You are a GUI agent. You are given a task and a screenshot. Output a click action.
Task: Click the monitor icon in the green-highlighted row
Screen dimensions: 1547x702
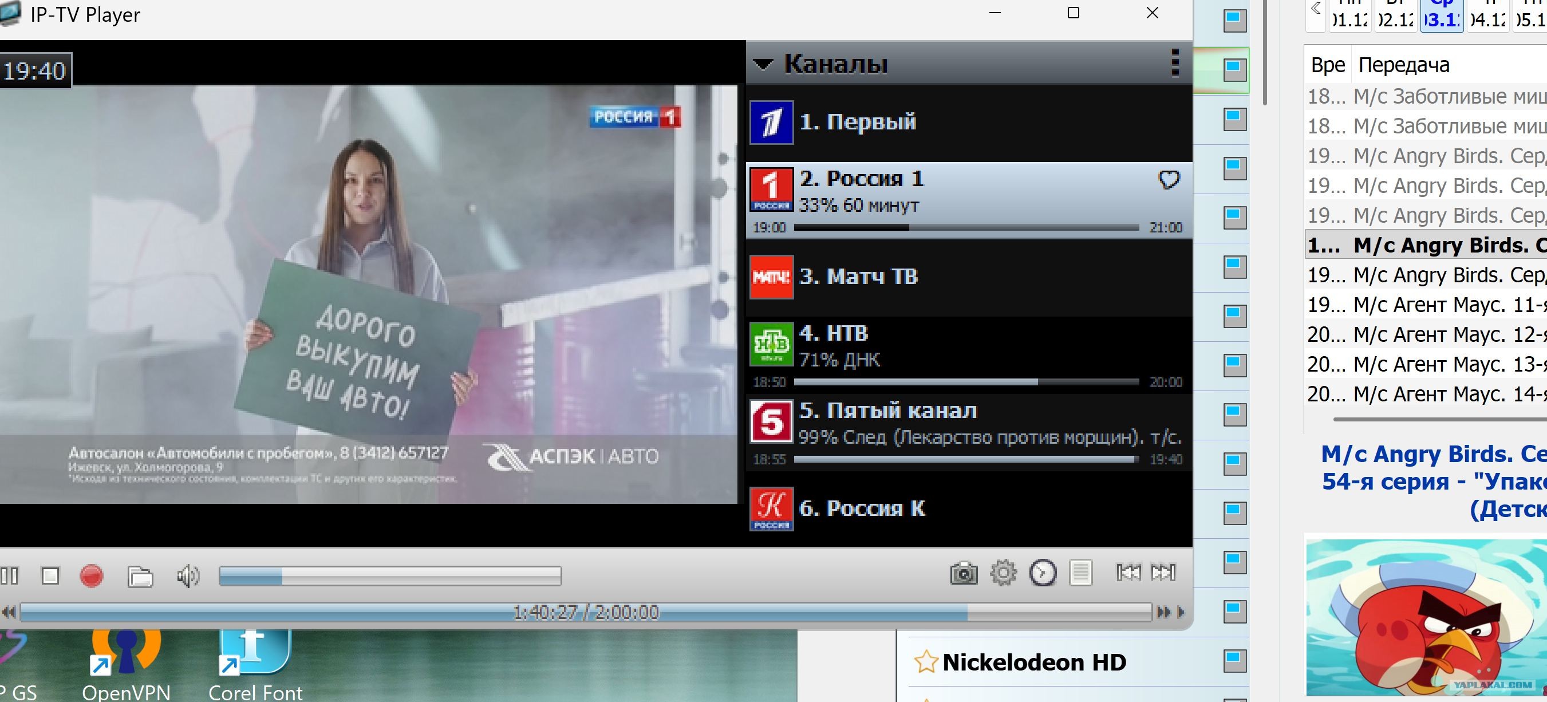tap(1234, 70)
